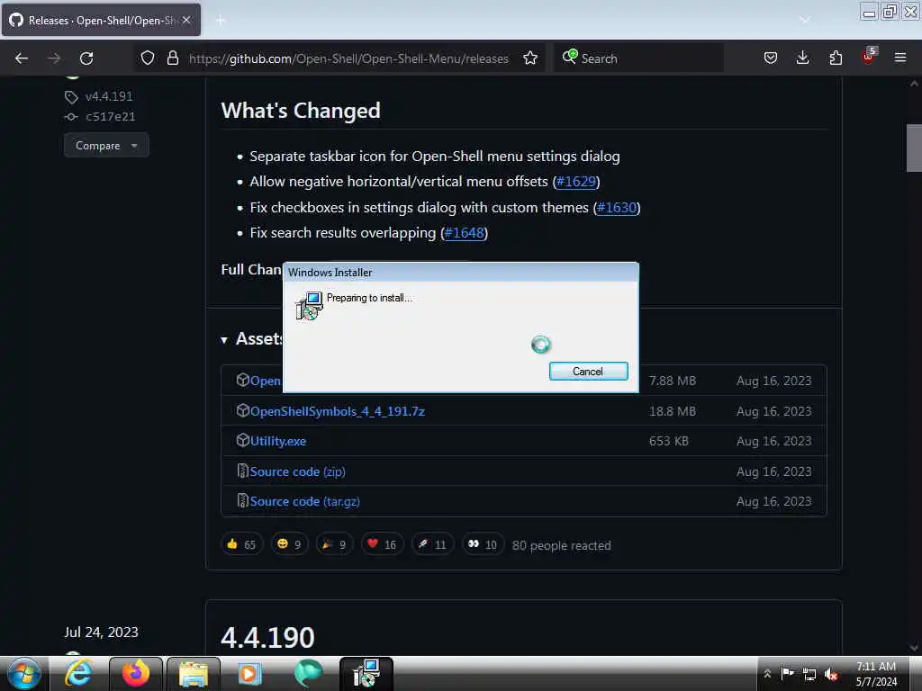Open the Edge icon in the taskbar
922x691 pixels.
(x=308, y=673)
